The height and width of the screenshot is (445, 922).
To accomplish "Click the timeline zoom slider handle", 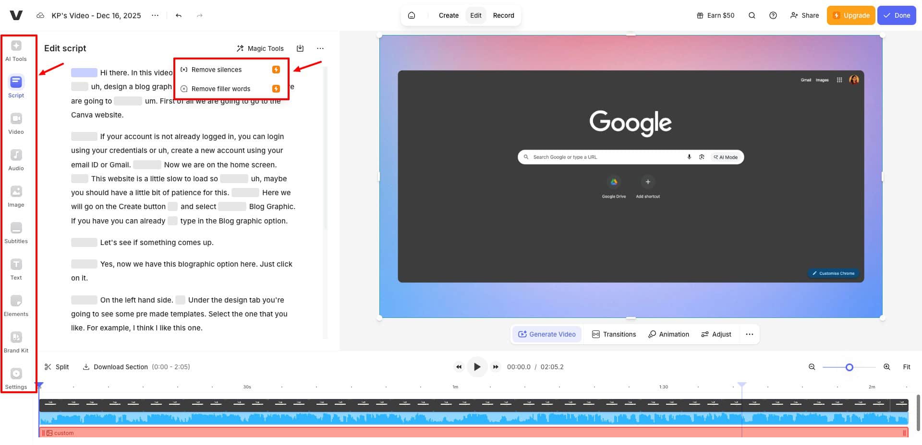I will click(849, 367).
